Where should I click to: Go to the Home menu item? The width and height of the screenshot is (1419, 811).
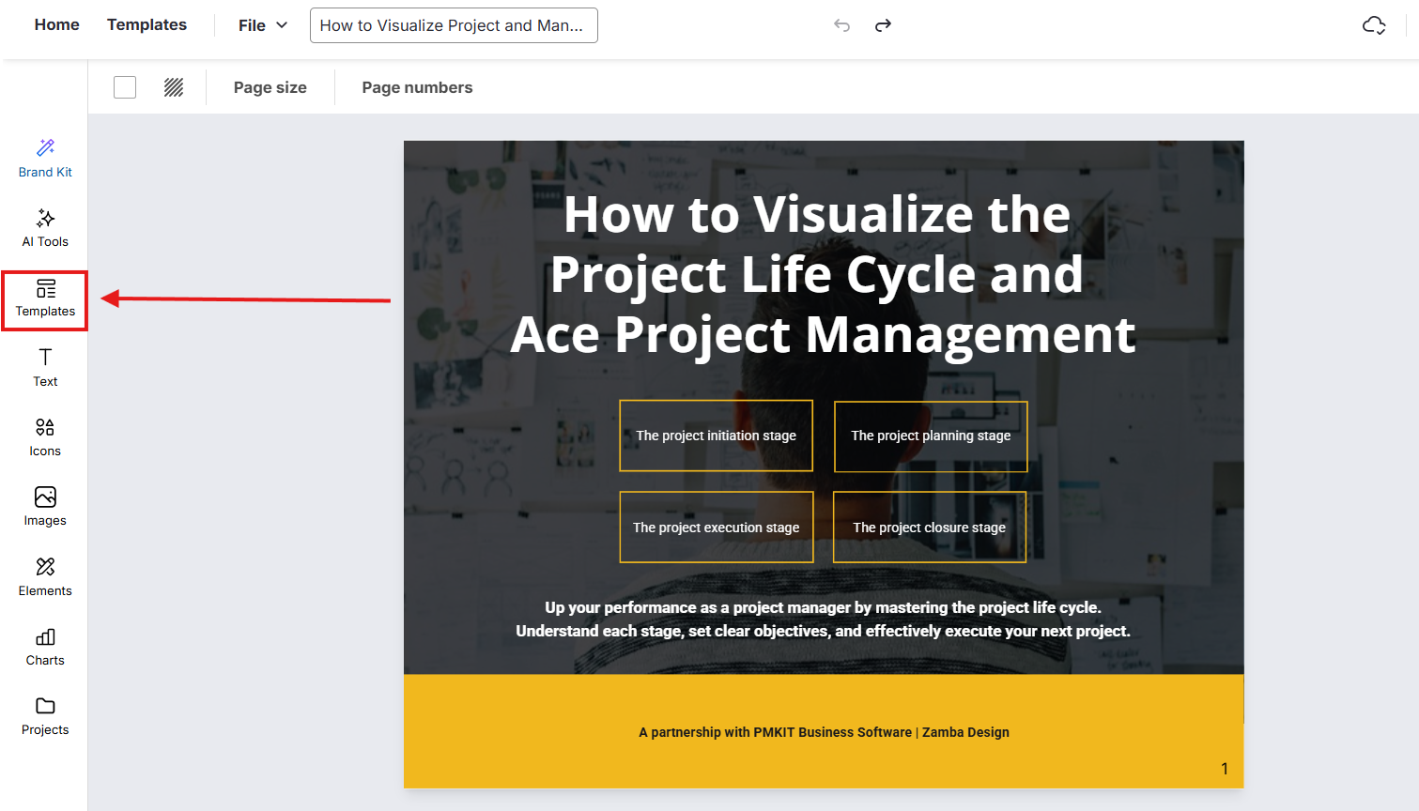pos(56,24)
